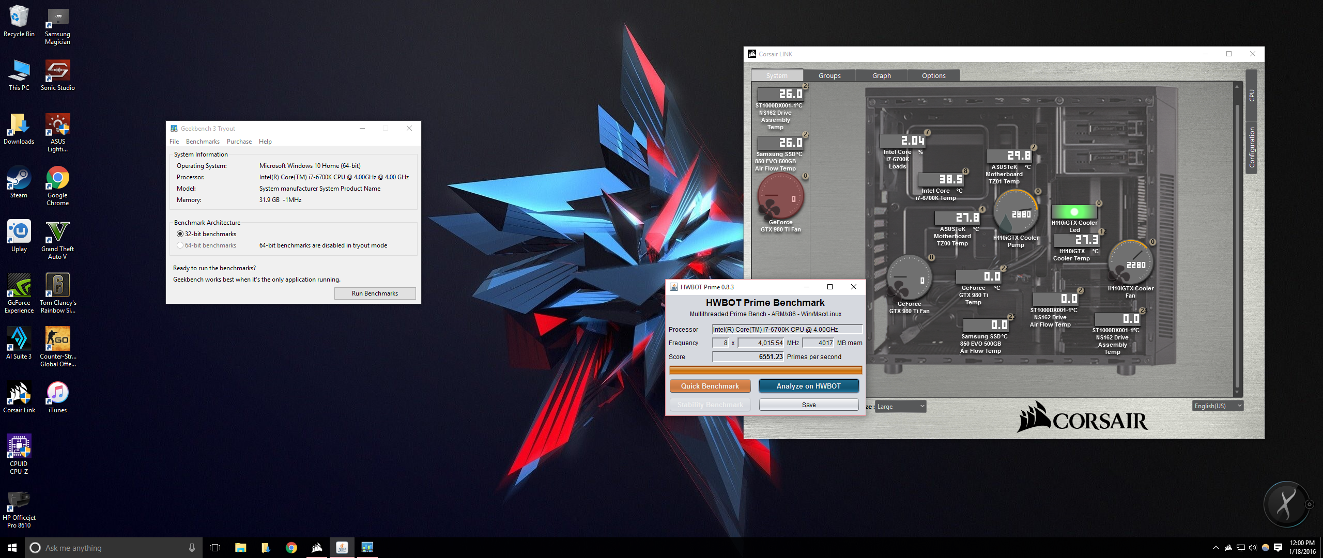Launch GeForce Experience from the desktop
The height and width of the screenshot is (558, 1323).
[x=19, y=294]
